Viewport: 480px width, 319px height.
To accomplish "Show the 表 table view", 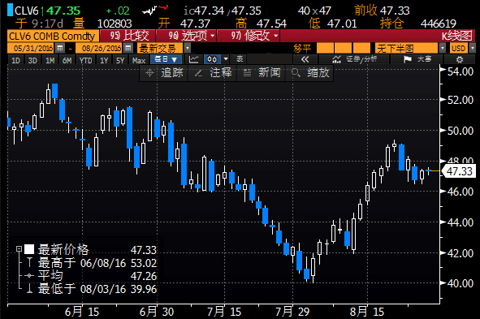I will click(240, 59).
